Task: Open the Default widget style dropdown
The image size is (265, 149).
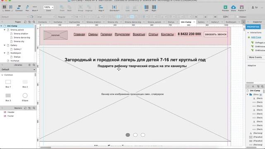Action: click(14, 17)
